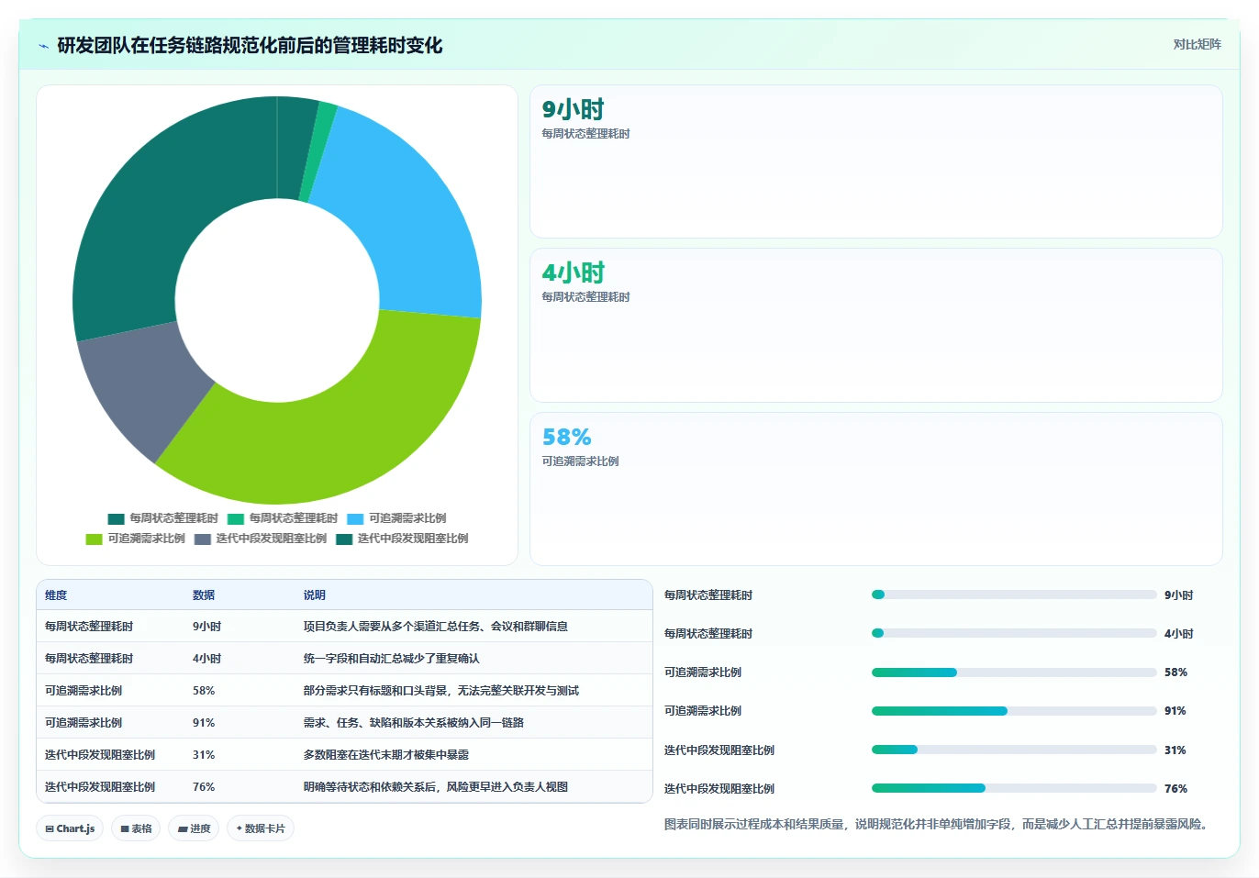Click the 维度 table column header
The image size is (1259, 878).
tap(56, 595)
